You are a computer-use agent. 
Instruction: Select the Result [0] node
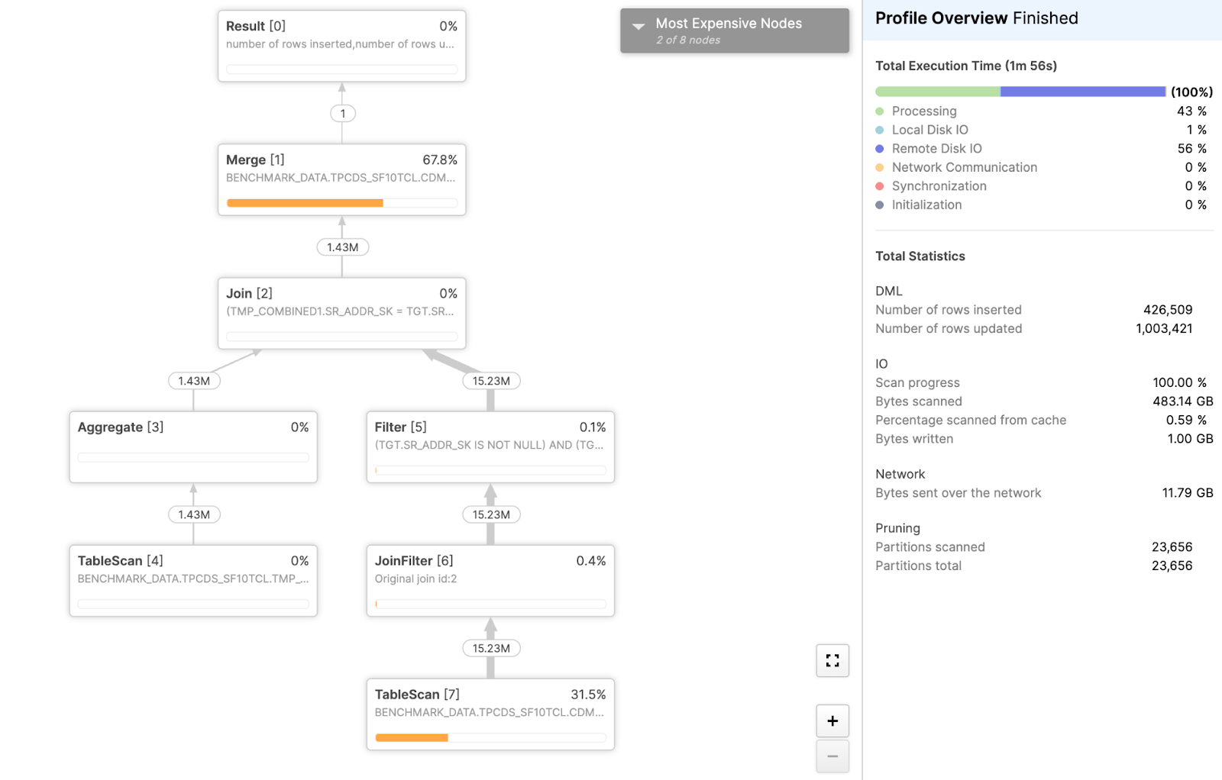(x=341, y=45)
